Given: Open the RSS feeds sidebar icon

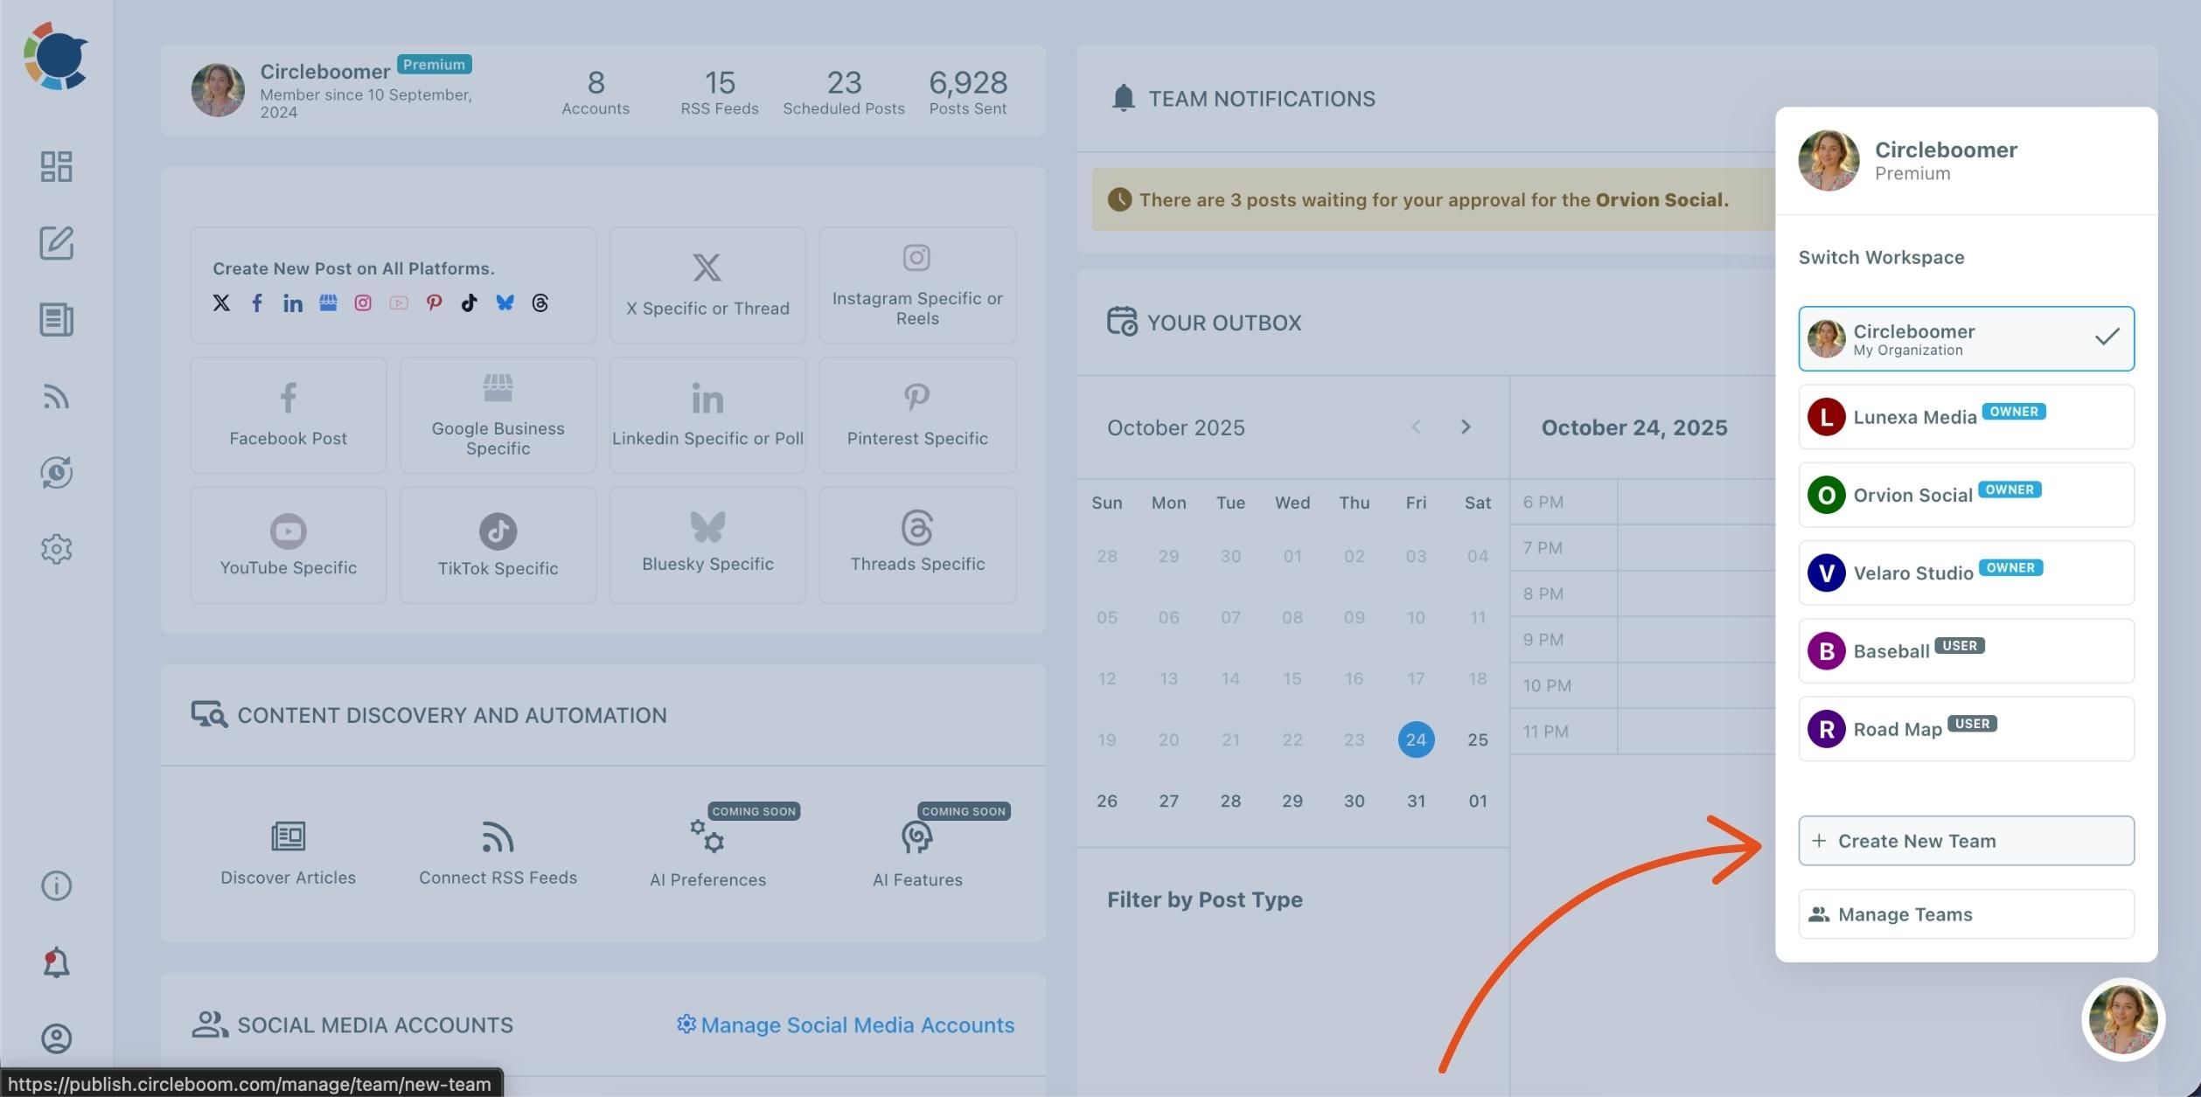Looking at the screenshot, I should coord(56,397).
